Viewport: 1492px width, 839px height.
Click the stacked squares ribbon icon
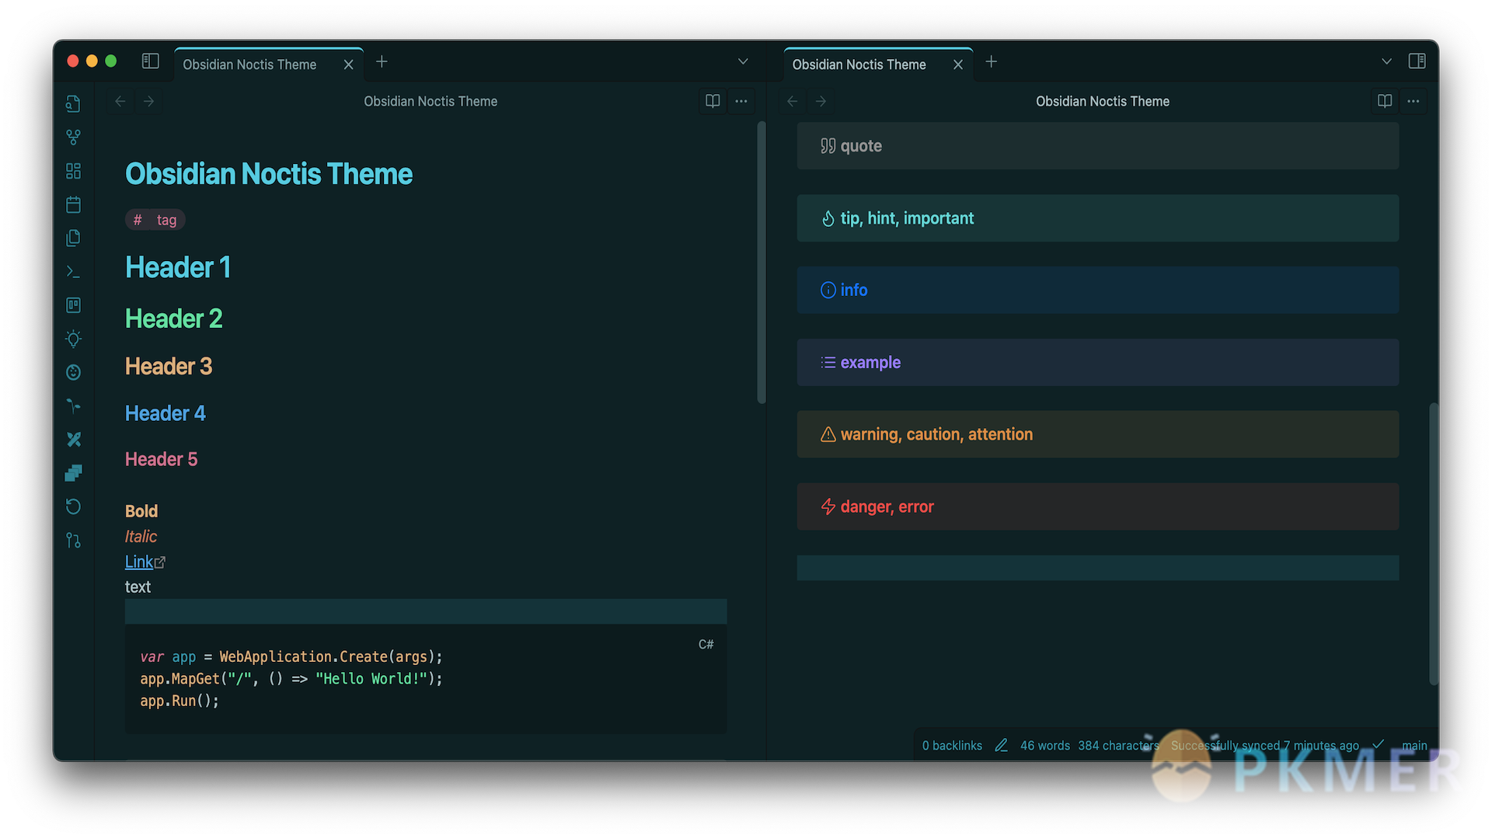coord(74,473)
